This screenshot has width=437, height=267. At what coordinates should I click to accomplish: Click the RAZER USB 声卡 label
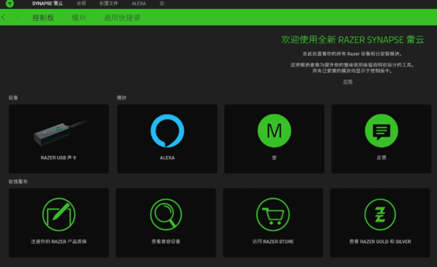pos(59,158)
